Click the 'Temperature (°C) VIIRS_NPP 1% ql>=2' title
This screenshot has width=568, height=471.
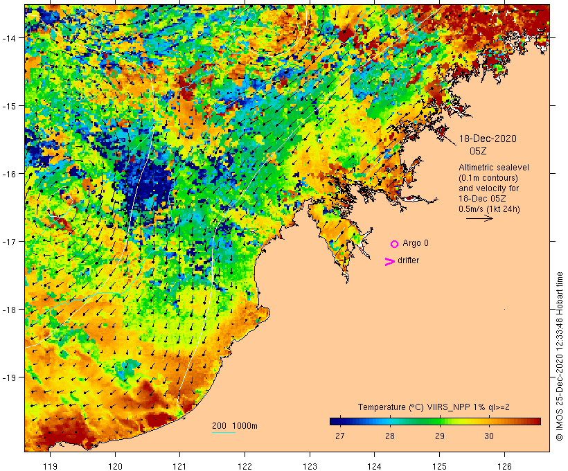(x=434, y=407)
